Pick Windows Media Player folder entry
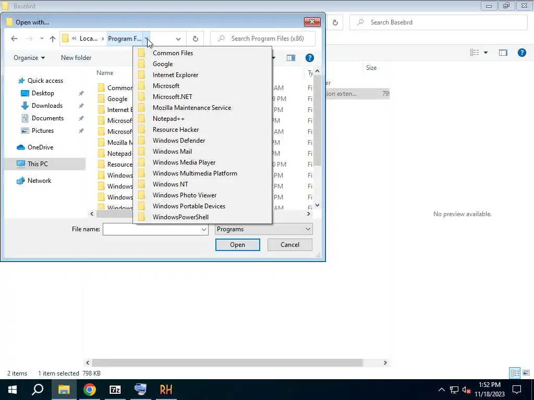 tap(202, 162)
